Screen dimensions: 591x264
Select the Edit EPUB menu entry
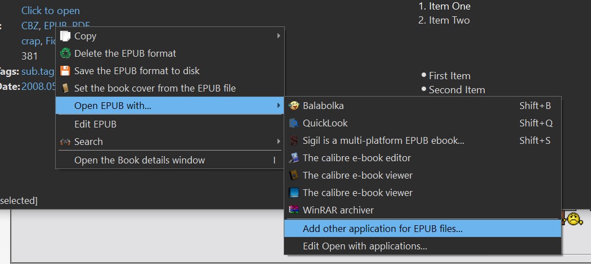click(95, 124)
